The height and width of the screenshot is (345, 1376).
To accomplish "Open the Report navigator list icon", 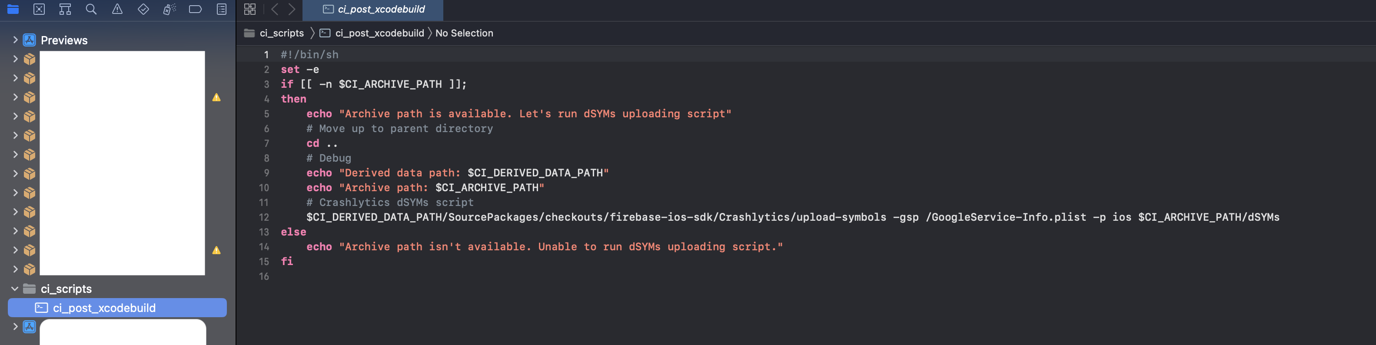I will pos(222,9).
